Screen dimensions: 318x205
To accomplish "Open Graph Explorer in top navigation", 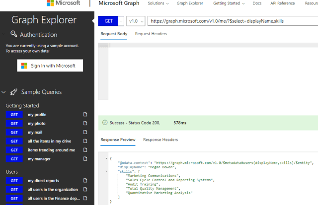I will coord(190,3).
